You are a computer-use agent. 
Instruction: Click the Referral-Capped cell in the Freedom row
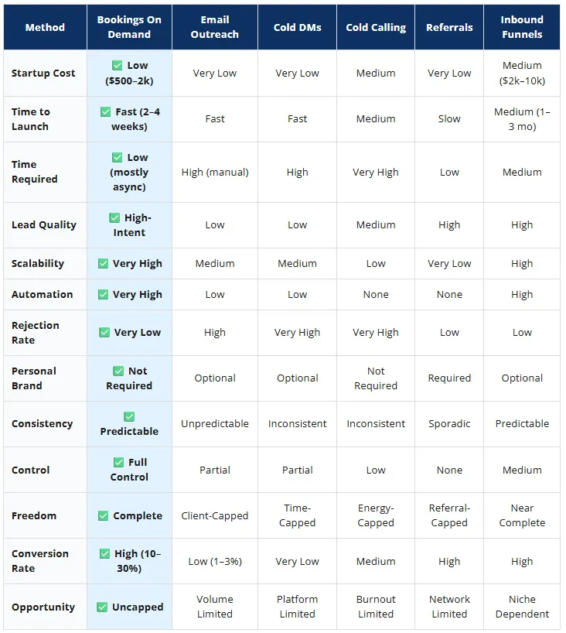(x=449, y=515)
